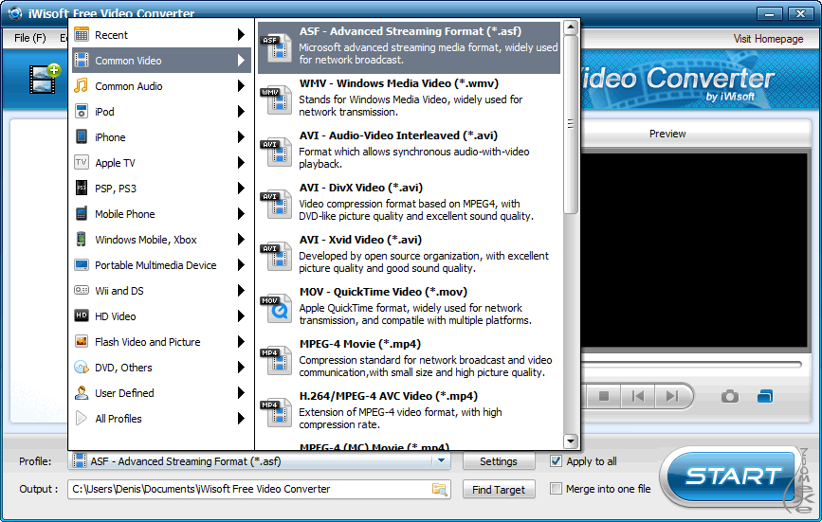Viewport: 822px width, 522px height.
Task: Jump to the previous frame in preview
Action: [638, 396]
